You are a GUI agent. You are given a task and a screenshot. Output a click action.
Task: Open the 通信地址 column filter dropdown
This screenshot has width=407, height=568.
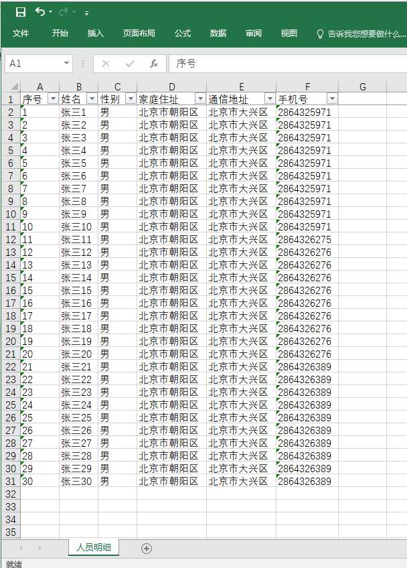click(270, 98)
